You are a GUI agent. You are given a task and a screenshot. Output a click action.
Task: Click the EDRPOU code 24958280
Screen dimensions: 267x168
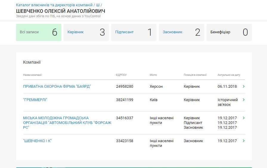[125, 87]
